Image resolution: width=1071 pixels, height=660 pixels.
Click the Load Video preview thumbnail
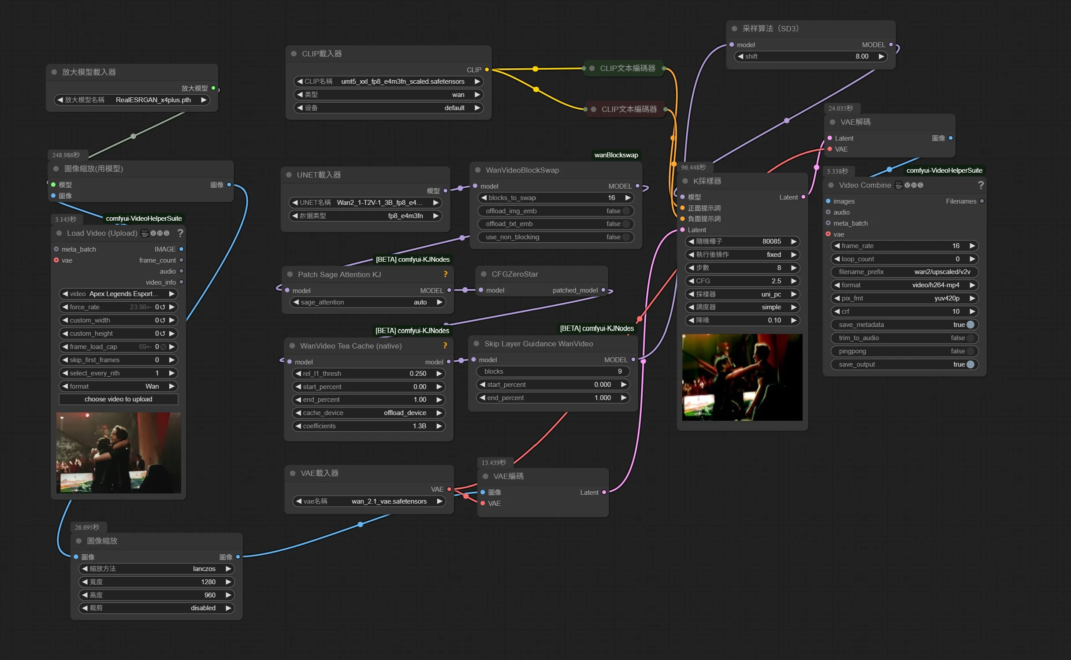coord(119,452)
